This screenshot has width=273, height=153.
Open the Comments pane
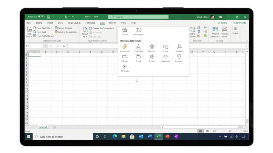(239, 23)
